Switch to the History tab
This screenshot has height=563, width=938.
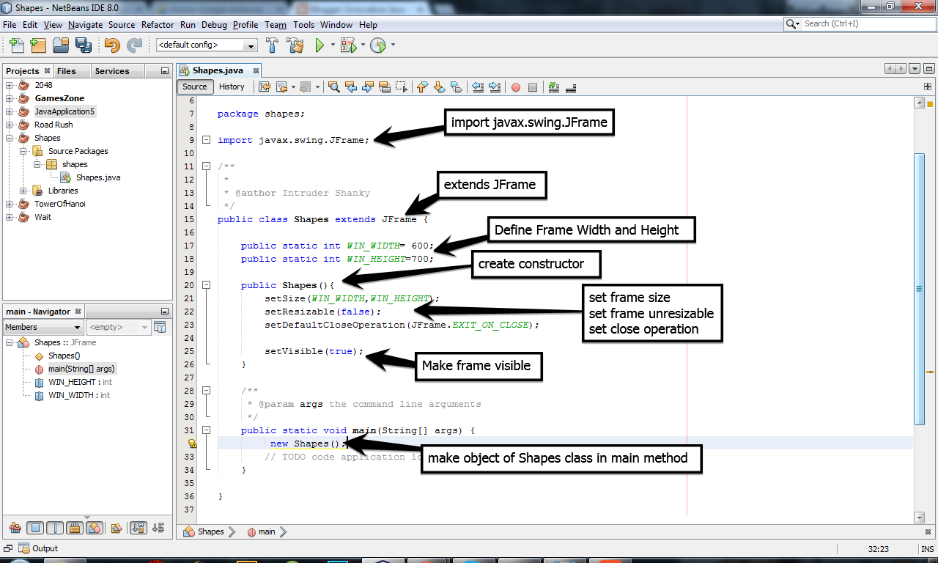(x=232, y=87)
